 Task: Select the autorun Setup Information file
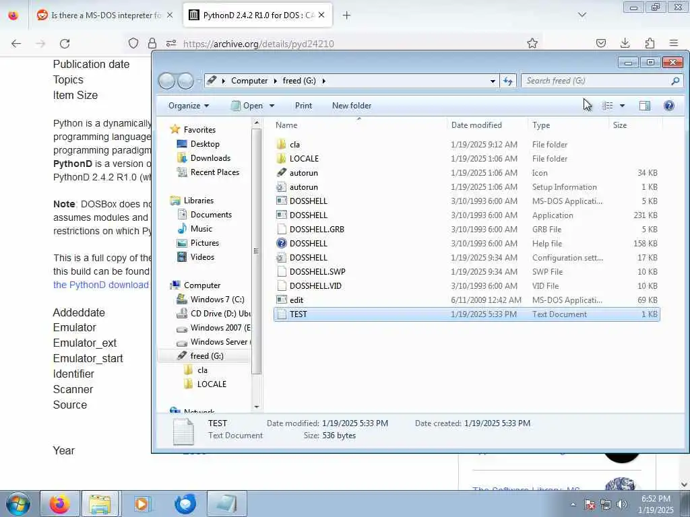point(466,187)
